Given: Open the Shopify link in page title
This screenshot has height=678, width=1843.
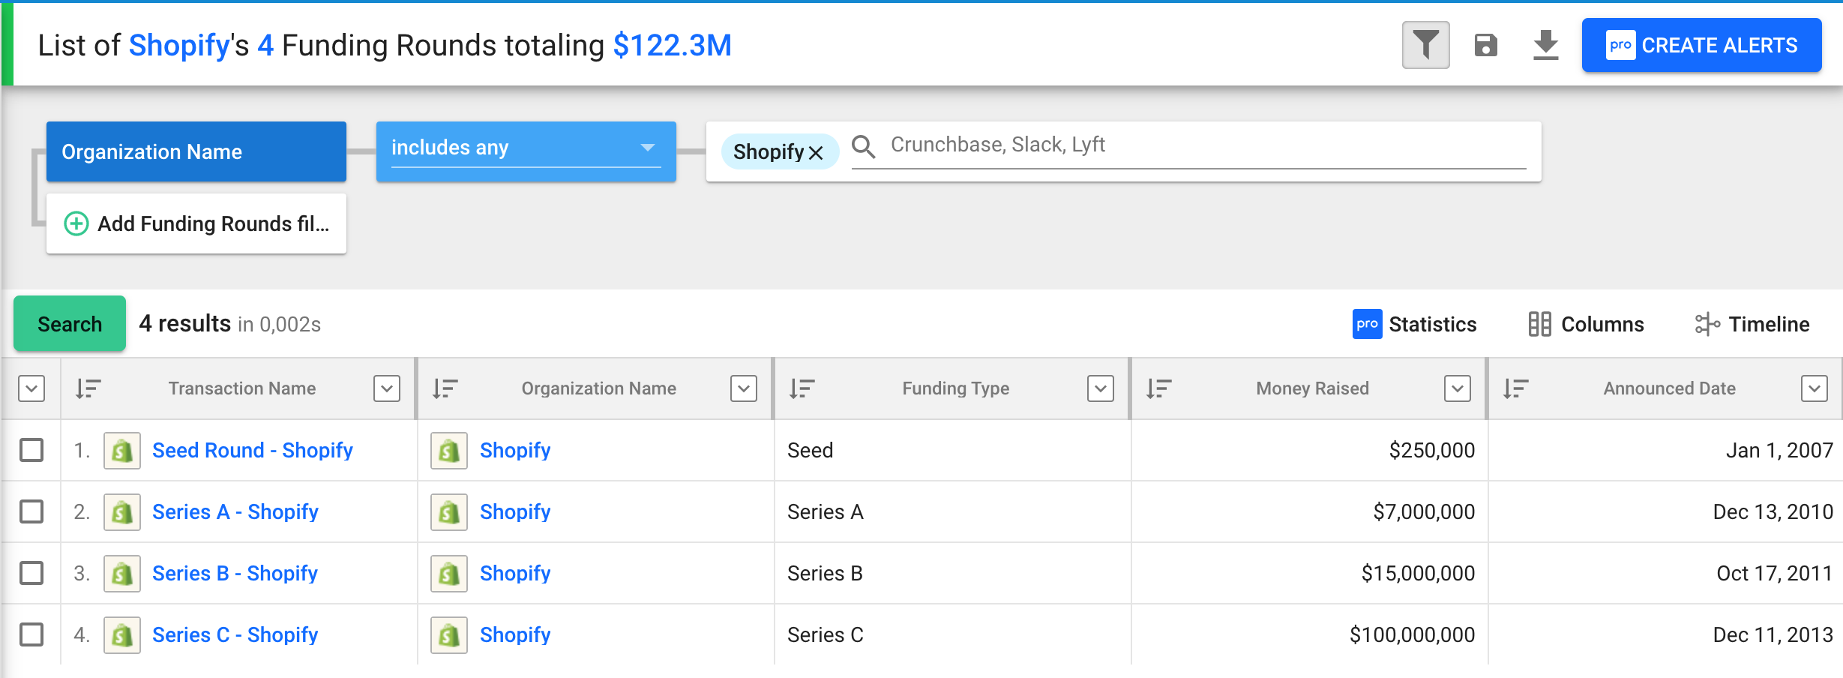Looking at the screenshot, I should [179, 45].
